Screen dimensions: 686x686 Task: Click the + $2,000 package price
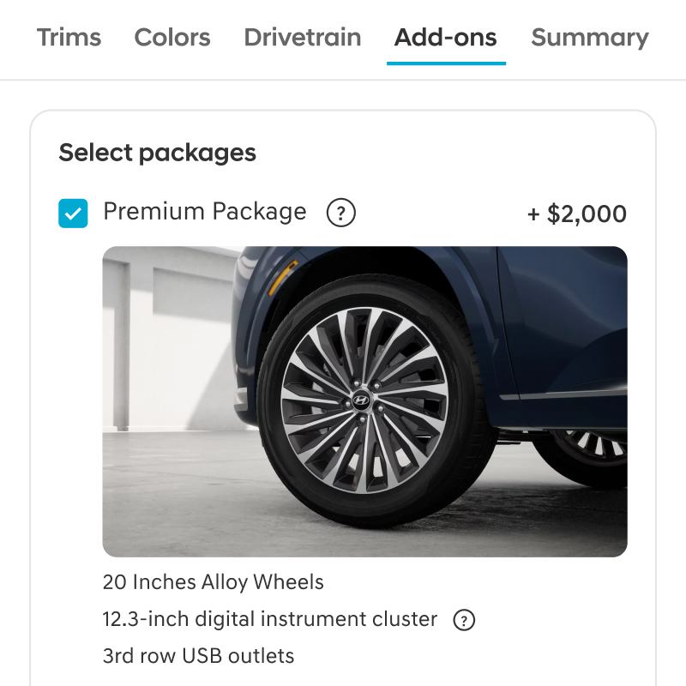(576, 214)
